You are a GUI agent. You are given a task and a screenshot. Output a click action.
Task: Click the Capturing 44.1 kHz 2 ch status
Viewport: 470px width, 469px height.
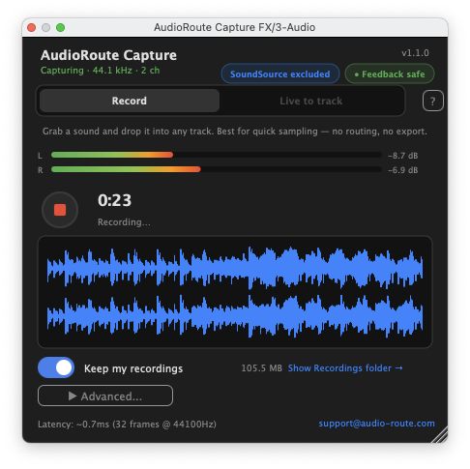click(101, 71)
